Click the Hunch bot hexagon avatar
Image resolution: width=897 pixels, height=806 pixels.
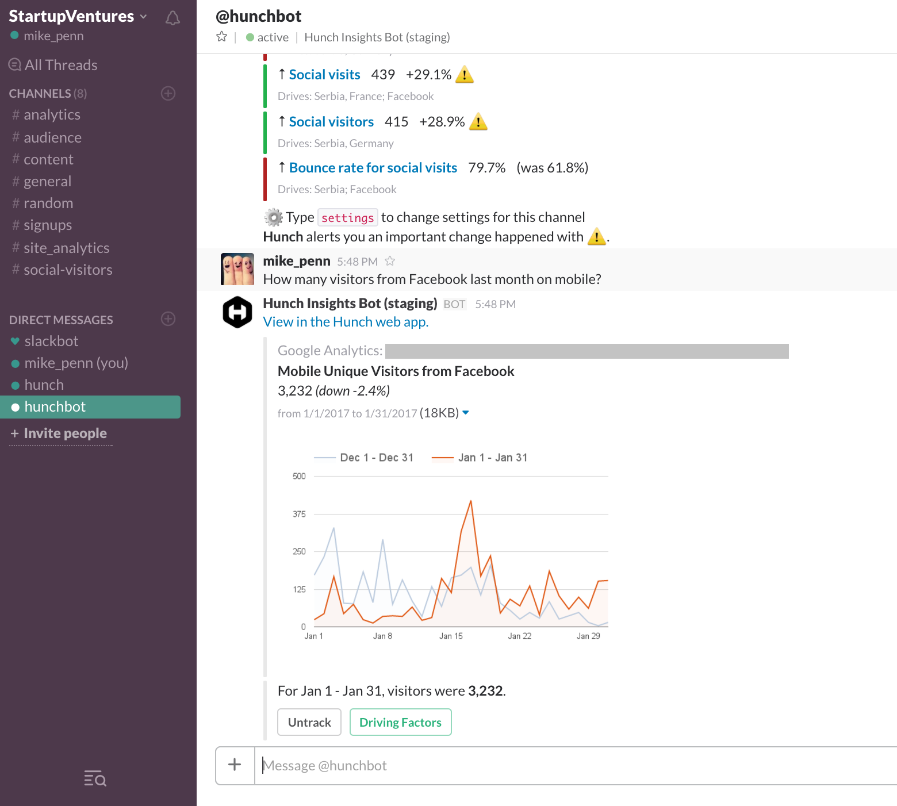pyautogui.click(x=237, y=312)
